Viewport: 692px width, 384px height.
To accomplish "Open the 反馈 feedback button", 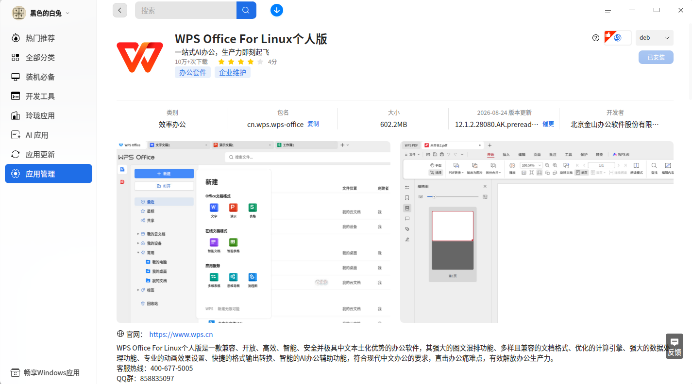I will click(675, 346).
